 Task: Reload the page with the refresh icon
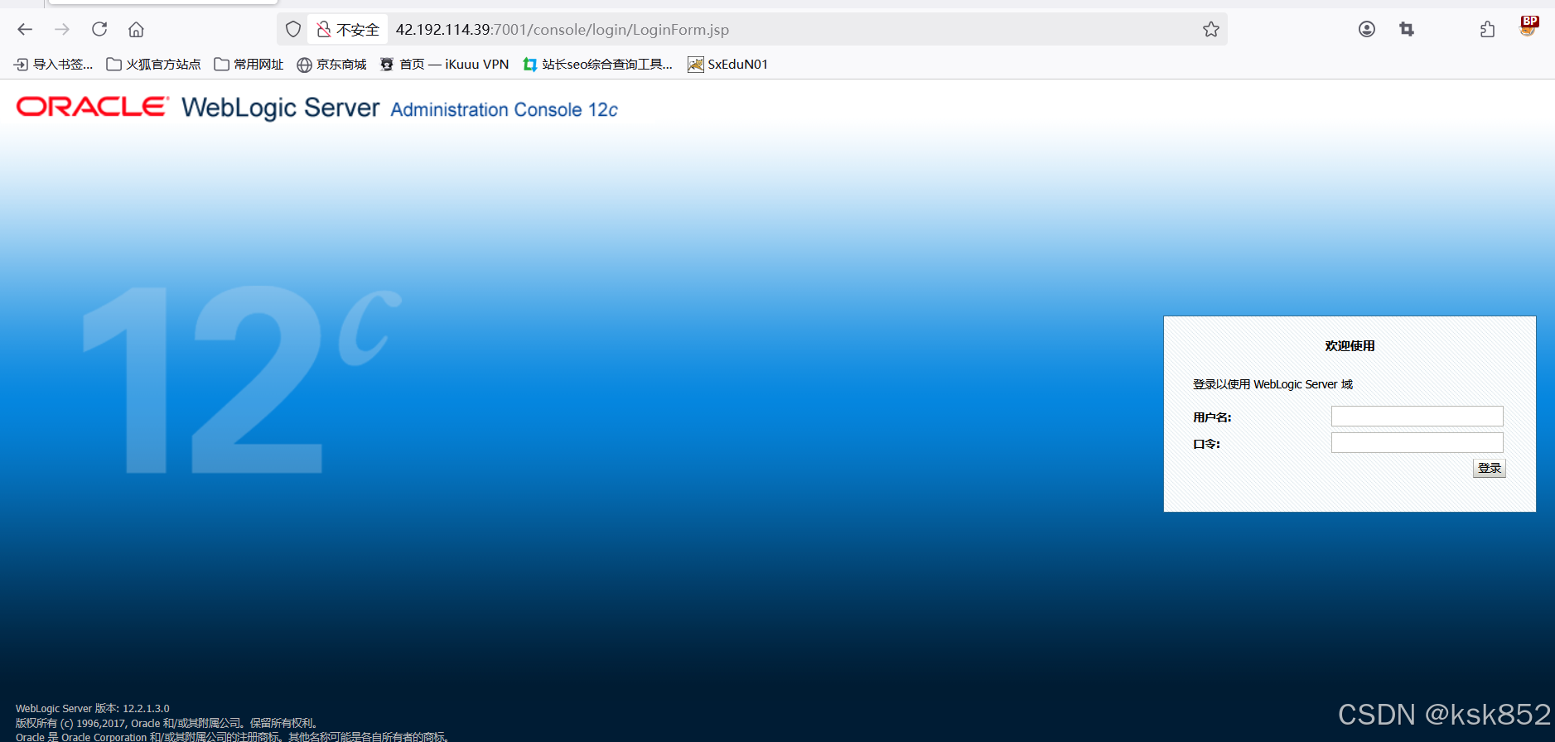point(99,29)
